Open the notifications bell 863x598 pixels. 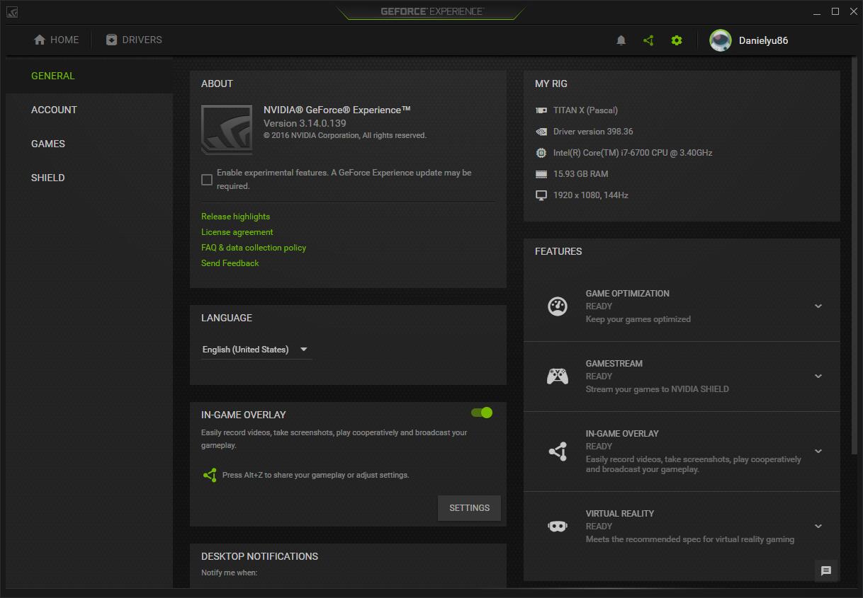[x=621, y=40]
